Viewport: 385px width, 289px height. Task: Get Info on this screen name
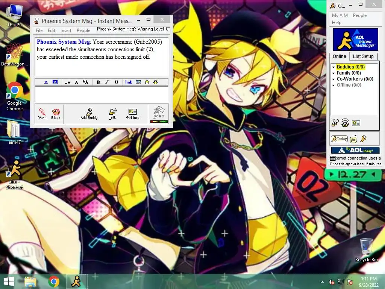point(133,114)
